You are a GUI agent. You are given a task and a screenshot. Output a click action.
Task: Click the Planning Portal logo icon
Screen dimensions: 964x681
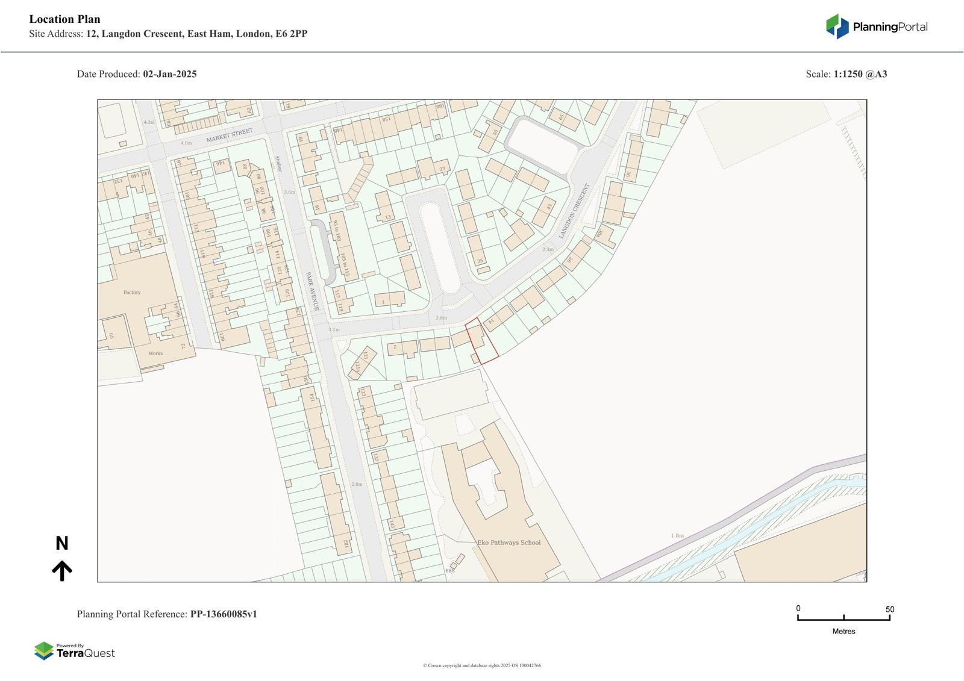tap(837, 26)
